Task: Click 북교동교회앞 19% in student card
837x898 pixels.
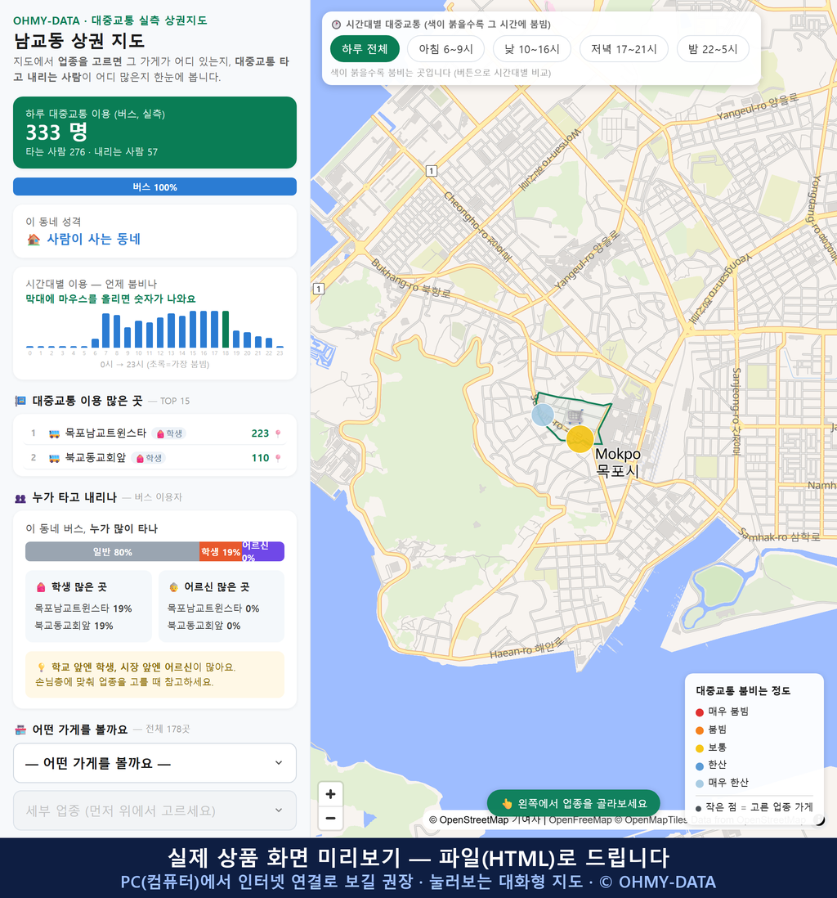Action: tap(74, 626)
